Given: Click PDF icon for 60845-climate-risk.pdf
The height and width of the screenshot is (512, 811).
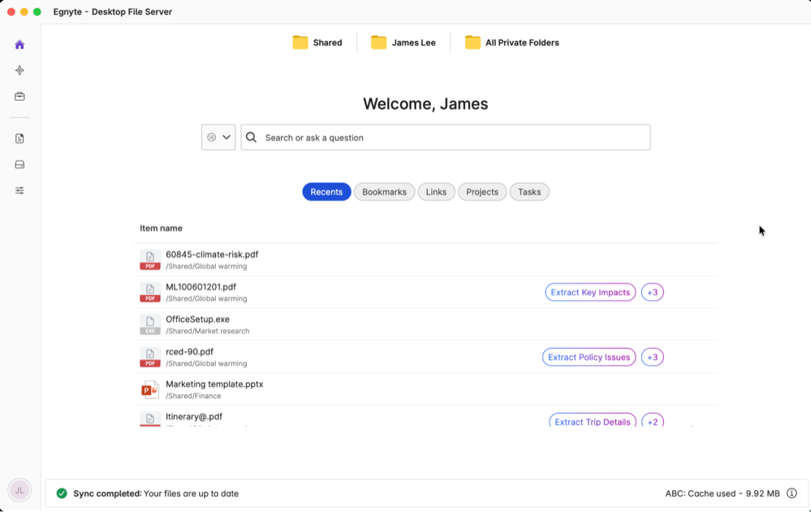Looking at the screenshot, I should (x=150, y=260).
